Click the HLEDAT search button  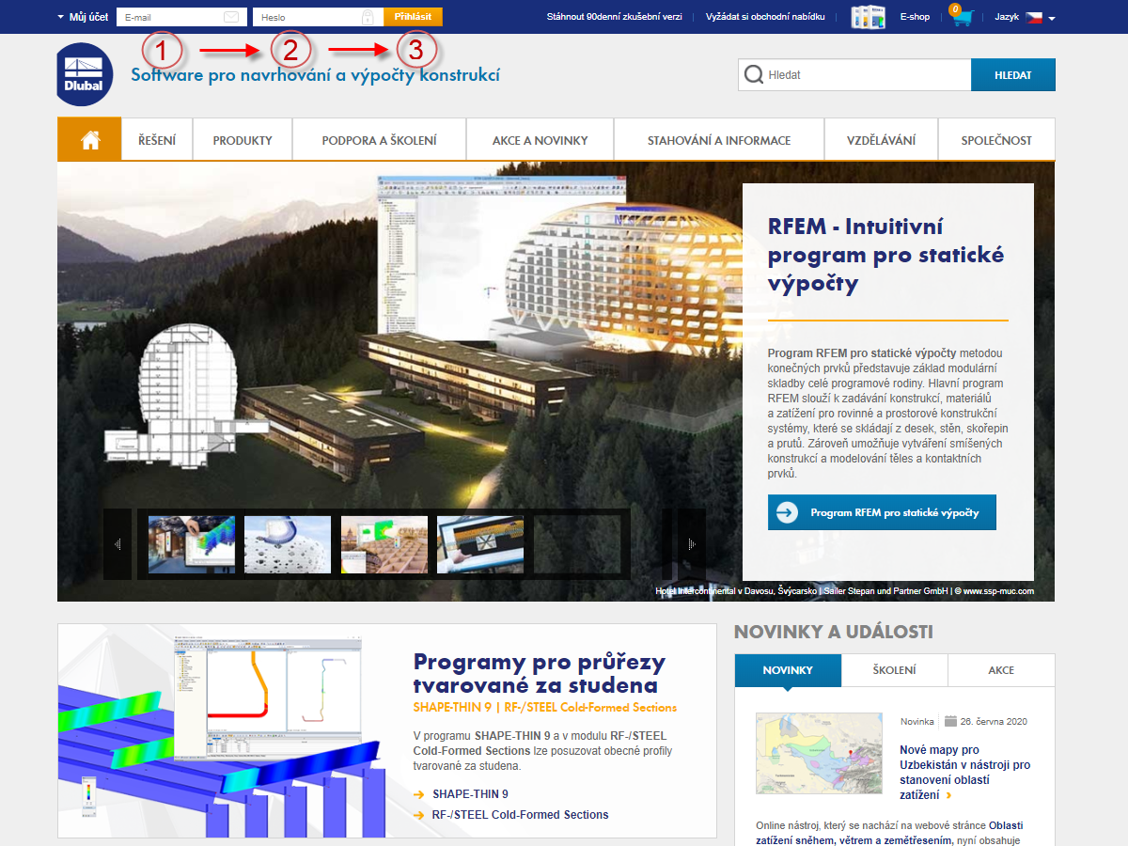coord(1012,74)
